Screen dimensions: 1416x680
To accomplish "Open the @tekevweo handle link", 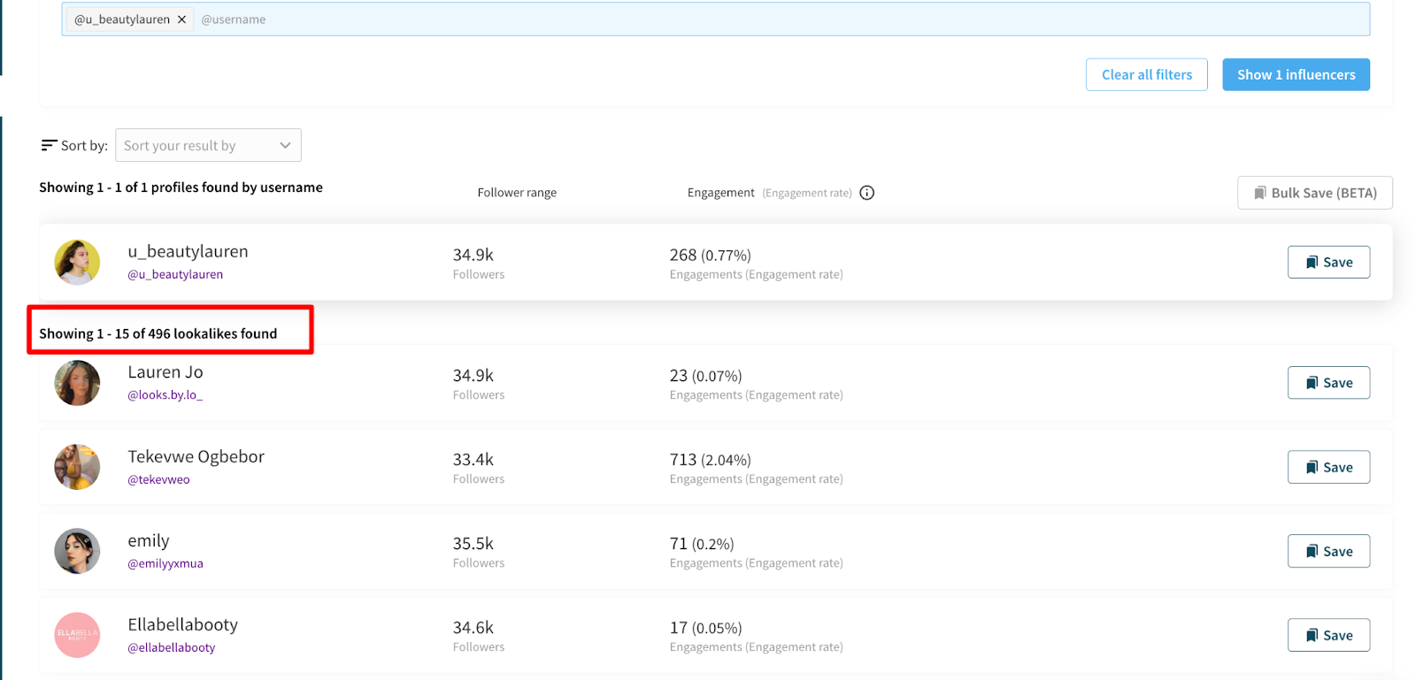I will 158,479.
